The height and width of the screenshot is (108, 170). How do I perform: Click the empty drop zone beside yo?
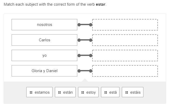[x=125, y=55]
